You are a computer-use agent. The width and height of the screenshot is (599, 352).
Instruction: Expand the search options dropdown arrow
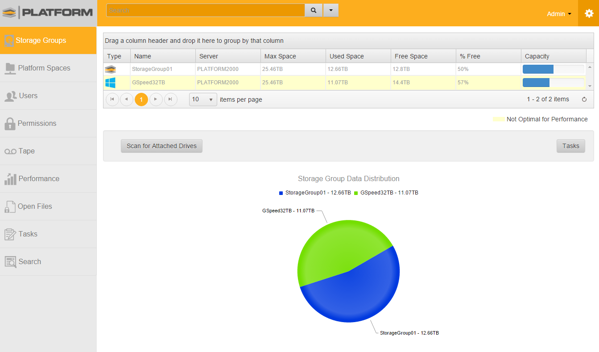pyautogui.click(x=330, y=10)
